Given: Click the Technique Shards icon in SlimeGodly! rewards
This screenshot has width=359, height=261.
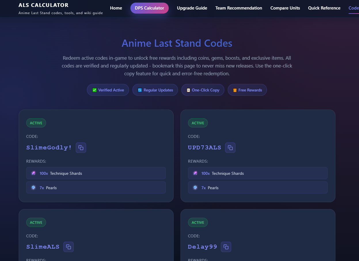Looking at the screenshot, I should 34,173.
